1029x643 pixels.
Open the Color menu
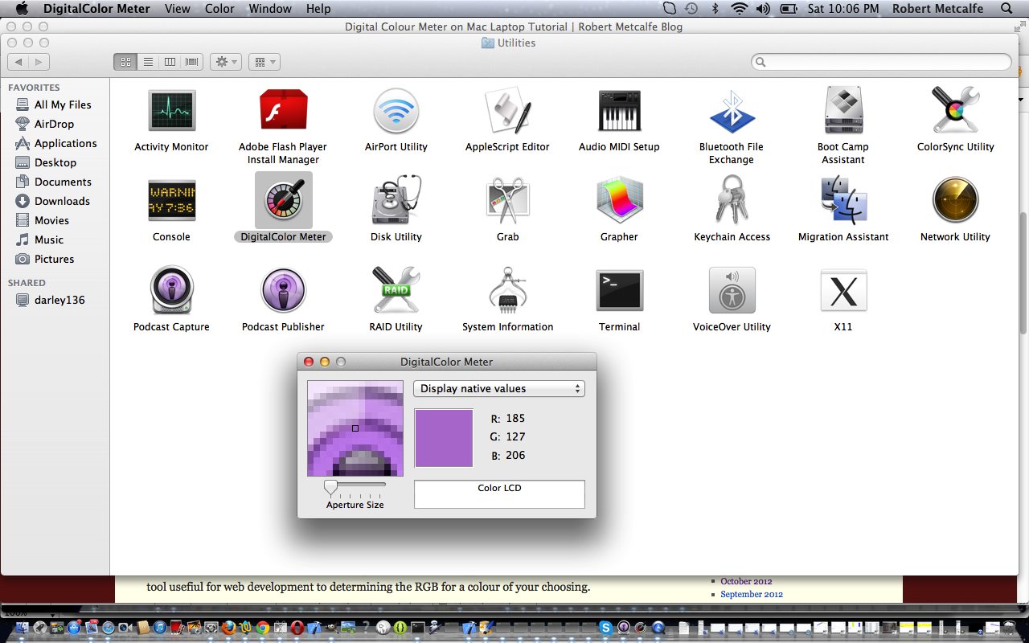coord(219,9)
